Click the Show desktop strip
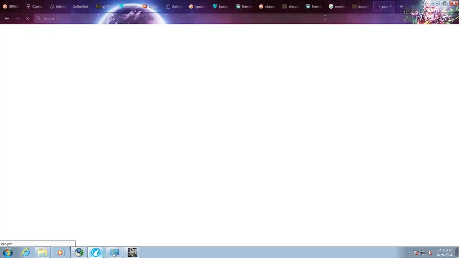 (x=457, y=253)
